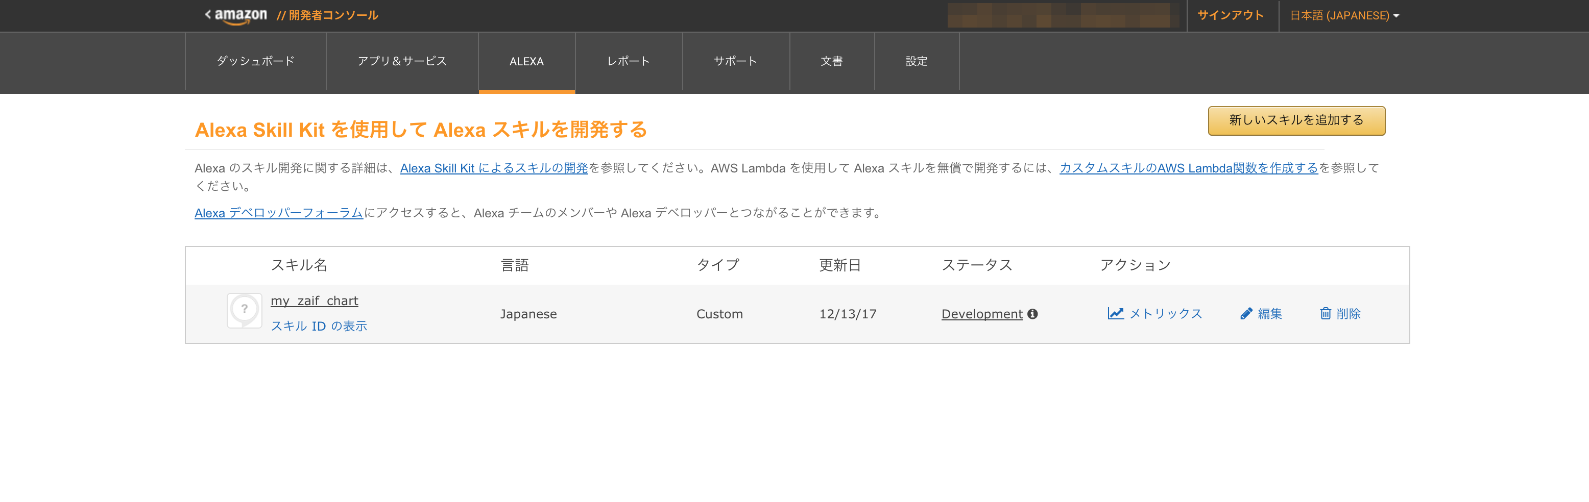Click the skill placeholder question-mark icon
Screen dimensions: 1589x502
(x=244, y=311)
